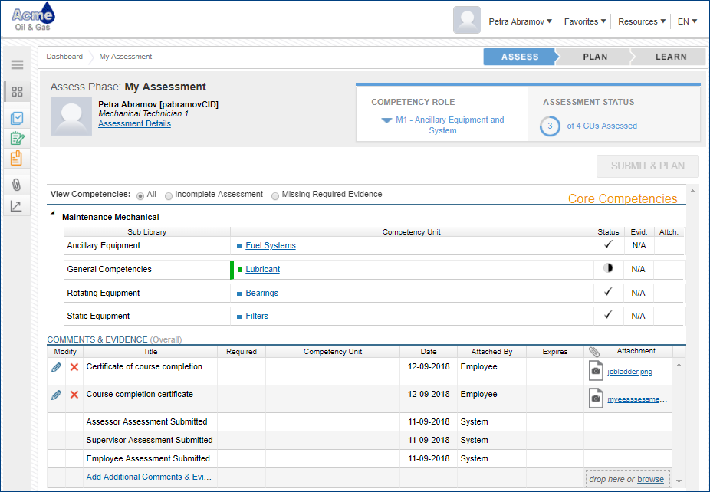This screenshot has height=492, width=710.
Task: Open the Lubricant competency unit
Action: [263, 269]
